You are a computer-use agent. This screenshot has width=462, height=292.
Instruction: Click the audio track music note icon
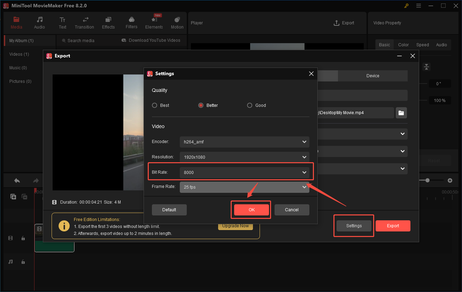click(x=11, y=262)
